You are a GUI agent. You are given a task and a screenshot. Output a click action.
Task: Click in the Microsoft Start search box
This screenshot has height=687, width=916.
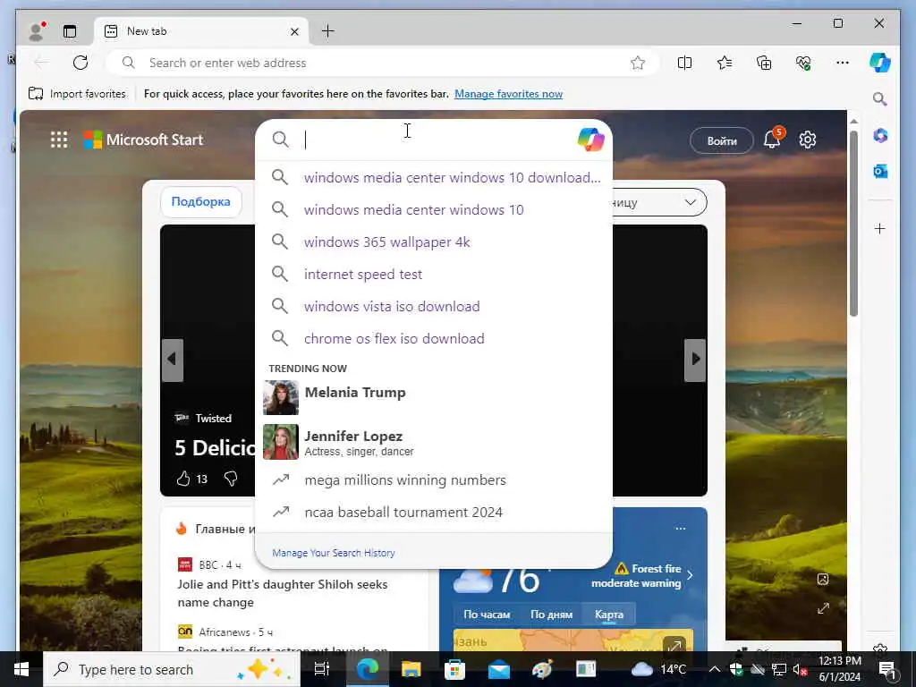pos(436,140)
